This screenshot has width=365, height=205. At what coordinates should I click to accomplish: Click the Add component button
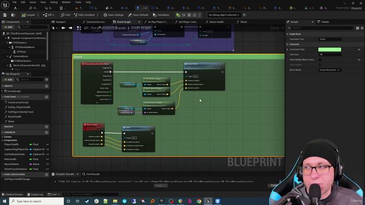(9, 27)
